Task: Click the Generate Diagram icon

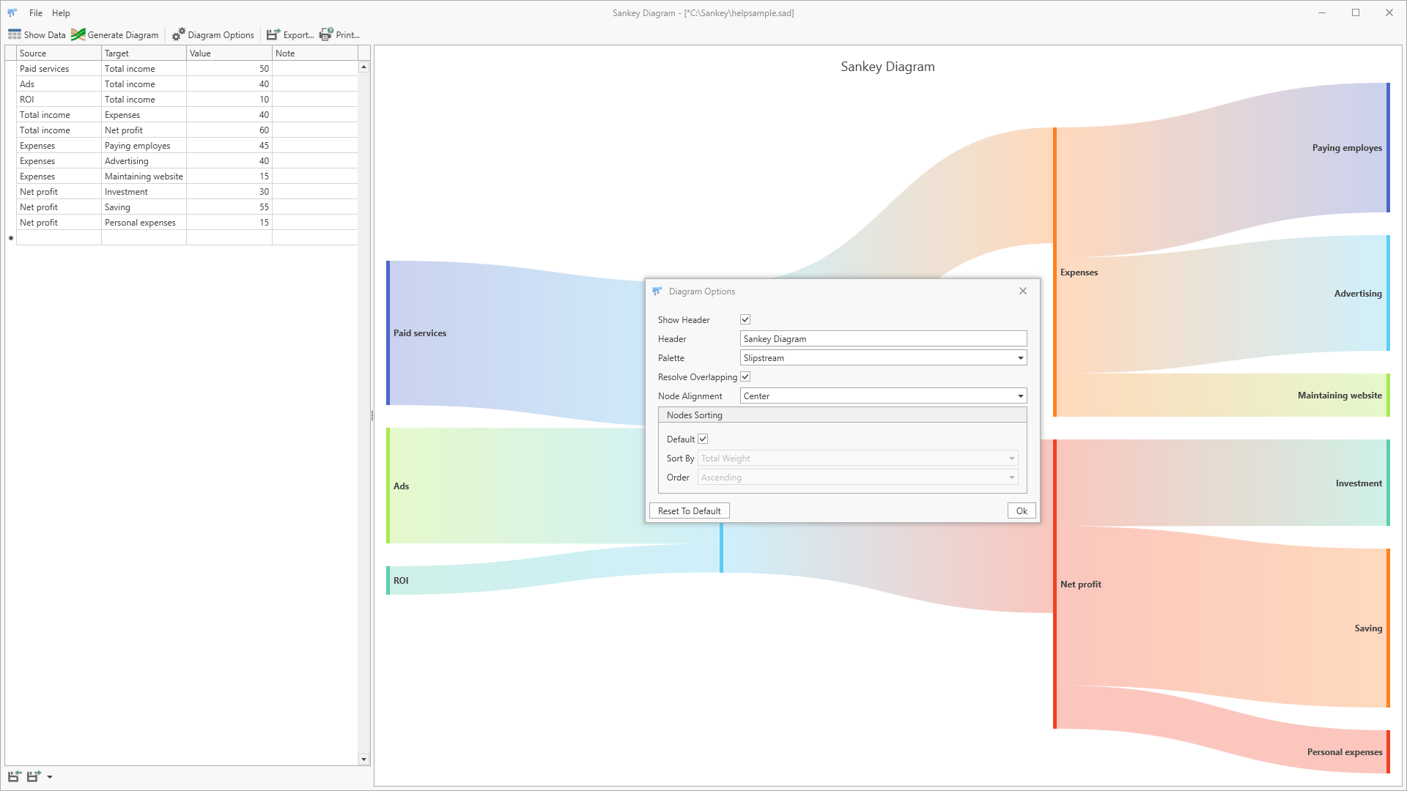Action: tap(78, 34)
